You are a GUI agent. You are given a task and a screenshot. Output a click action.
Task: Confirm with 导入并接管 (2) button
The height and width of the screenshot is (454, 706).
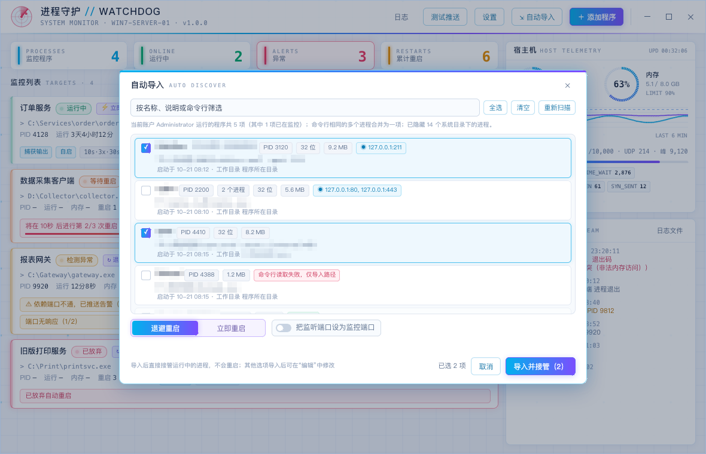coord(540,366)
